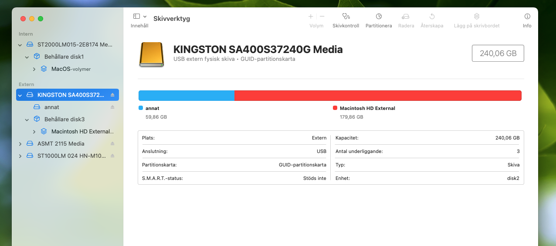The width and height of the screenshot is (556, 246).
Task: Click the Skiva type value
Action: click(513, 165)
